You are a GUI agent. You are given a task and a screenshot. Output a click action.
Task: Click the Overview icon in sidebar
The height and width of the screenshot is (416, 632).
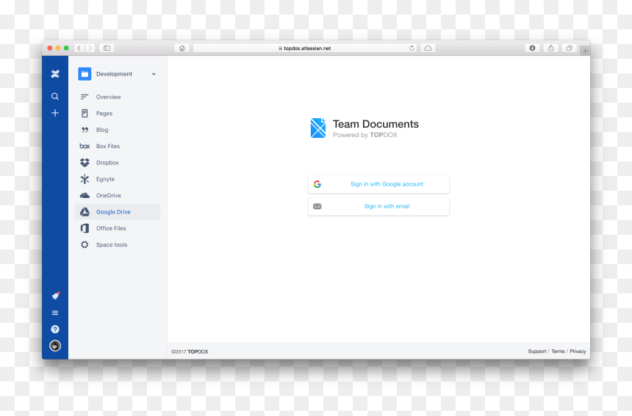85,97
